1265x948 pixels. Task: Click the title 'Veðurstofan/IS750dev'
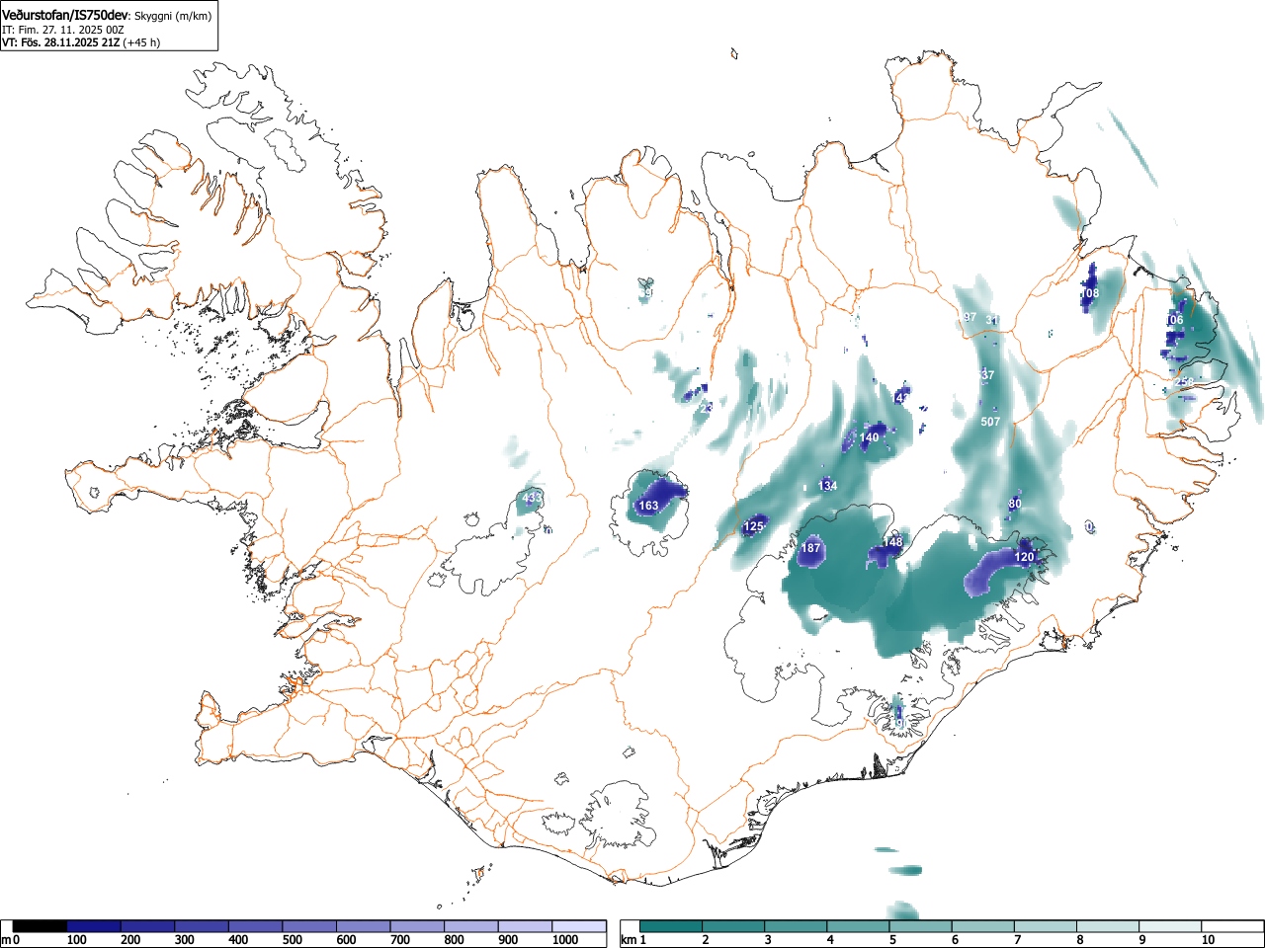point(66,15)
